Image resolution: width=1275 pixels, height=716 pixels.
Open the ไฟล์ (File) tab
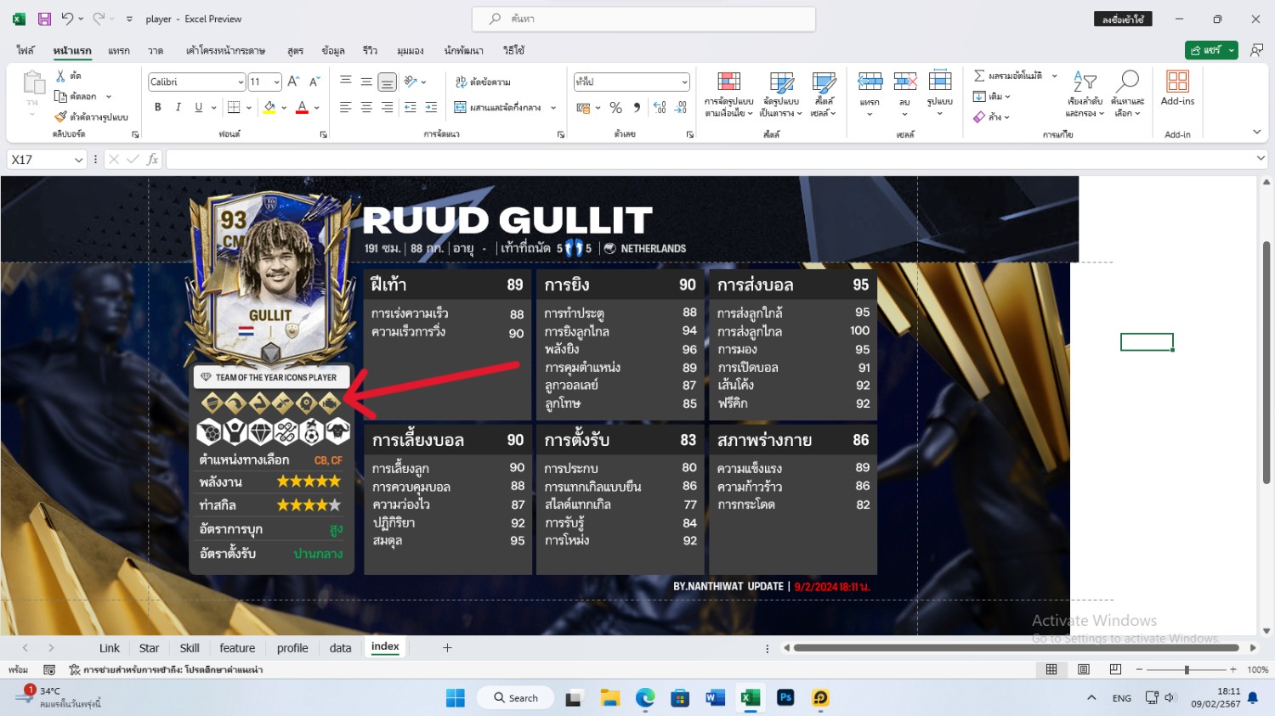[x=25, y=50]
